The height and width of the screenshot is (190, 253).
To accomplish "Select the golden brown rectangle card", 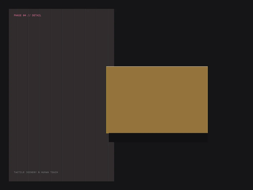I will [x=157, y=100].
